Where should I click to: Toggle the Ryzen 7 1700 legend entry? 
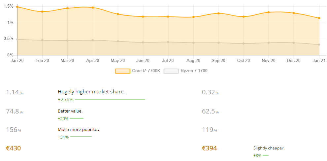(185, 71)
